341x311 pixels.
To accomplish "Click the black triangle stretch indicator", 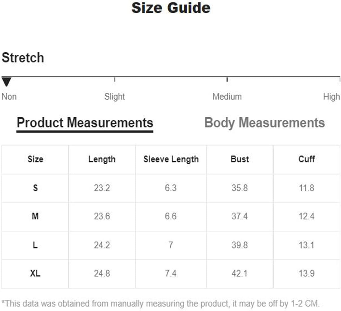I will tap(6, 82).
